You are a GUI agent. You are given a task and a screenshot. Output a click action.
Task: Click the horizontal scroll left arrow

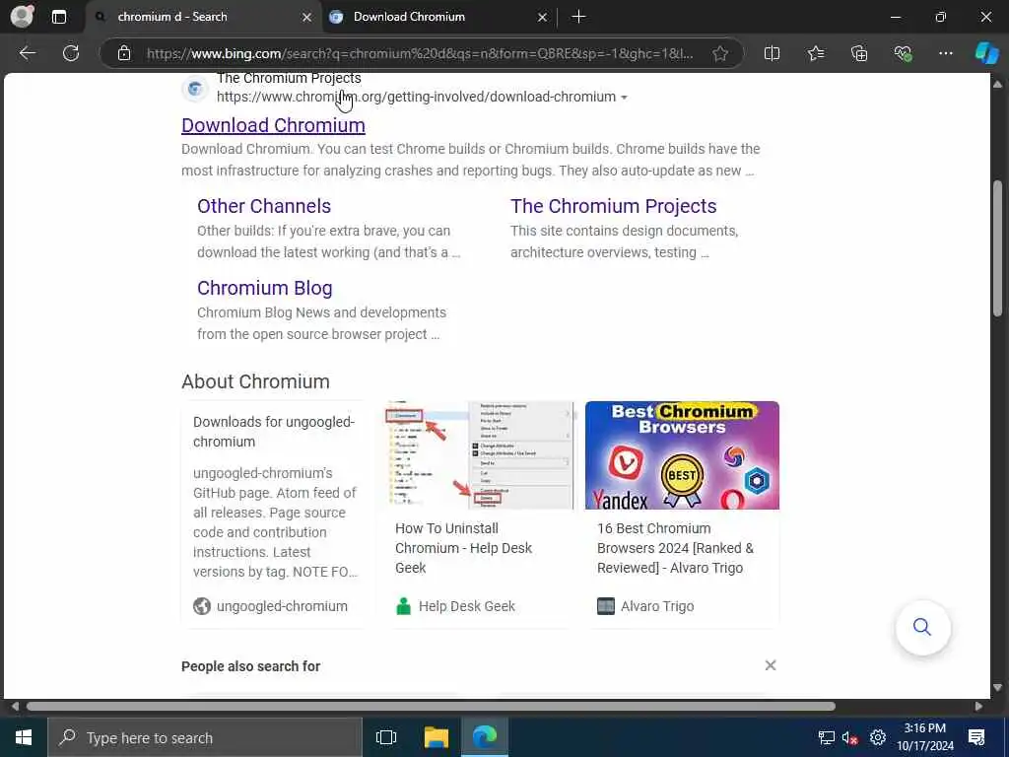point(15,706)
